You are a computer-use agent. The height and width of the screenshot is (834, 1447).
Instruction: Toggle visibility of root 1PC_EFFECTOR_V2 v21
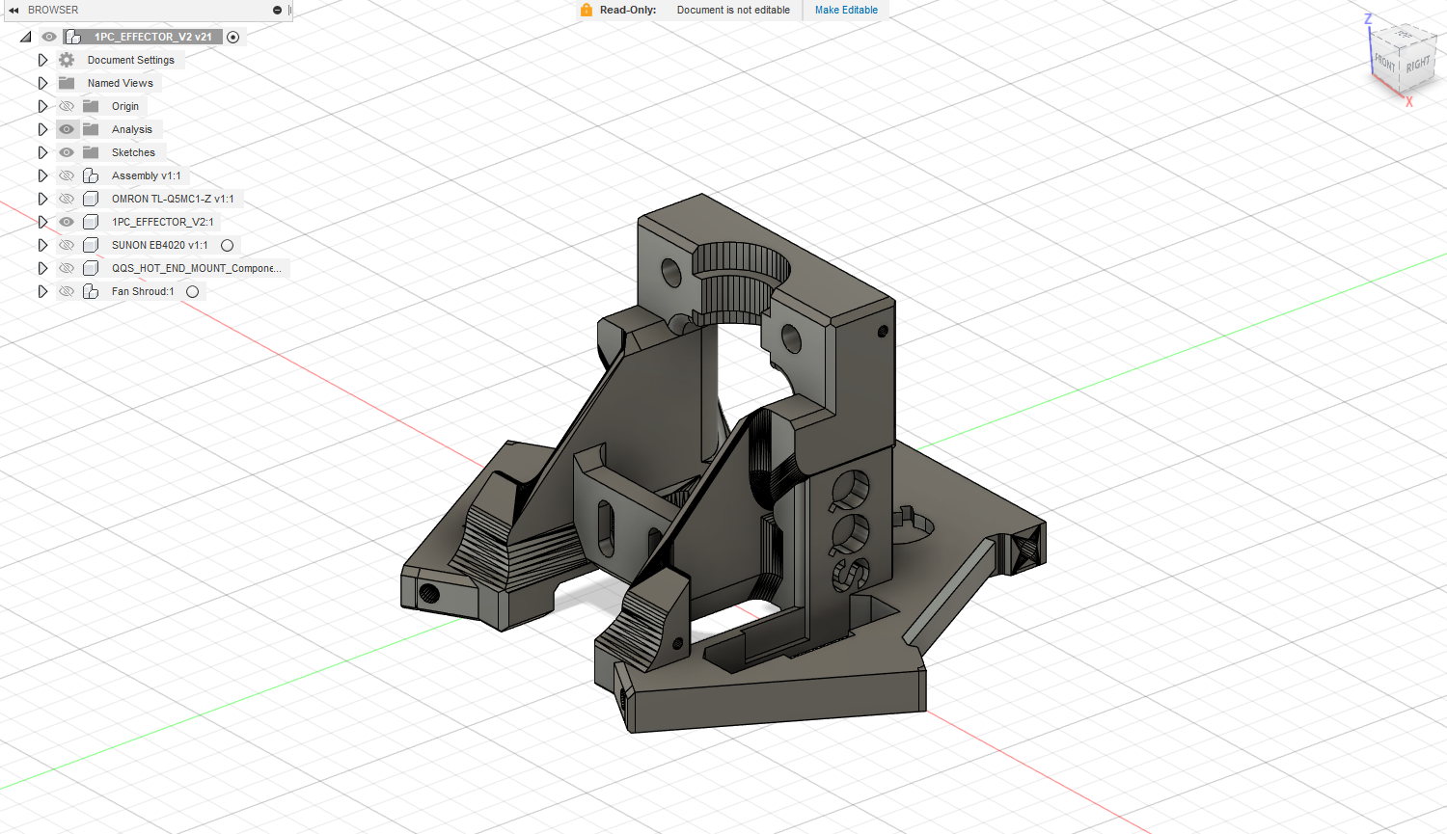click(x=49, y=37)
